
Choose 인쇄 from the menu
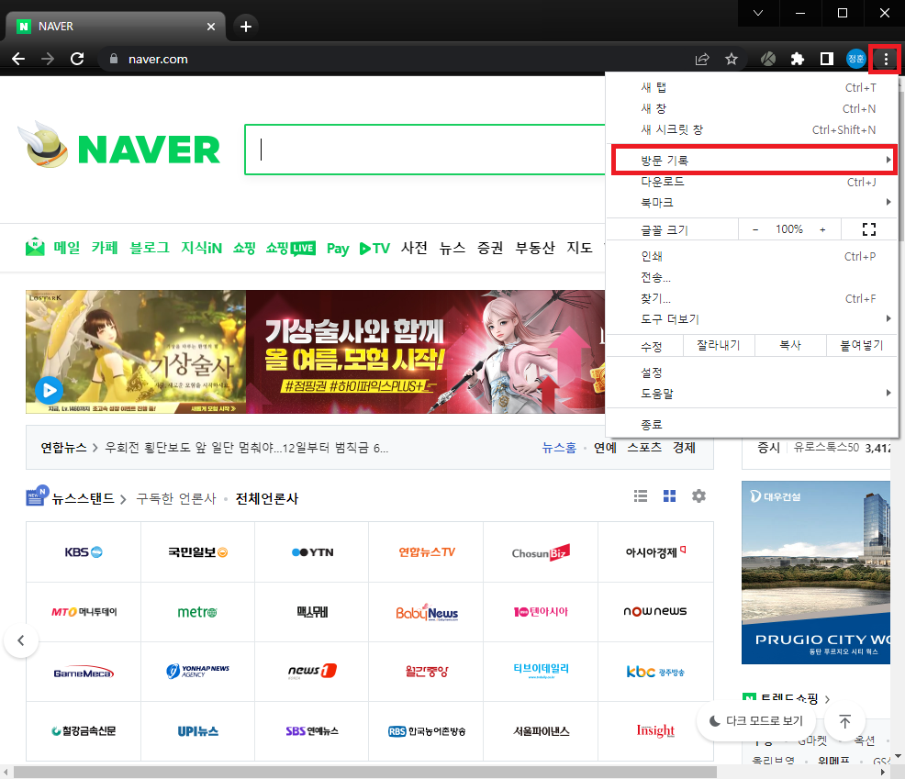(x=752, y=256)
